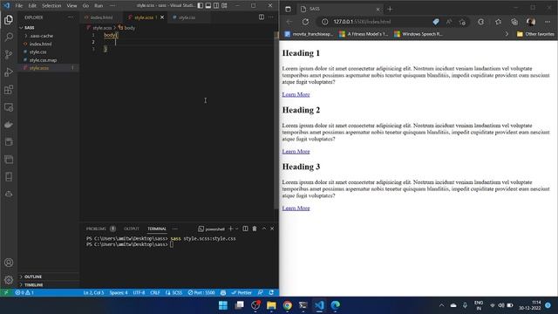Open File Explorer from the taskbar
Viewport: 558px width, 314px height.
click(x=271, y=305)
